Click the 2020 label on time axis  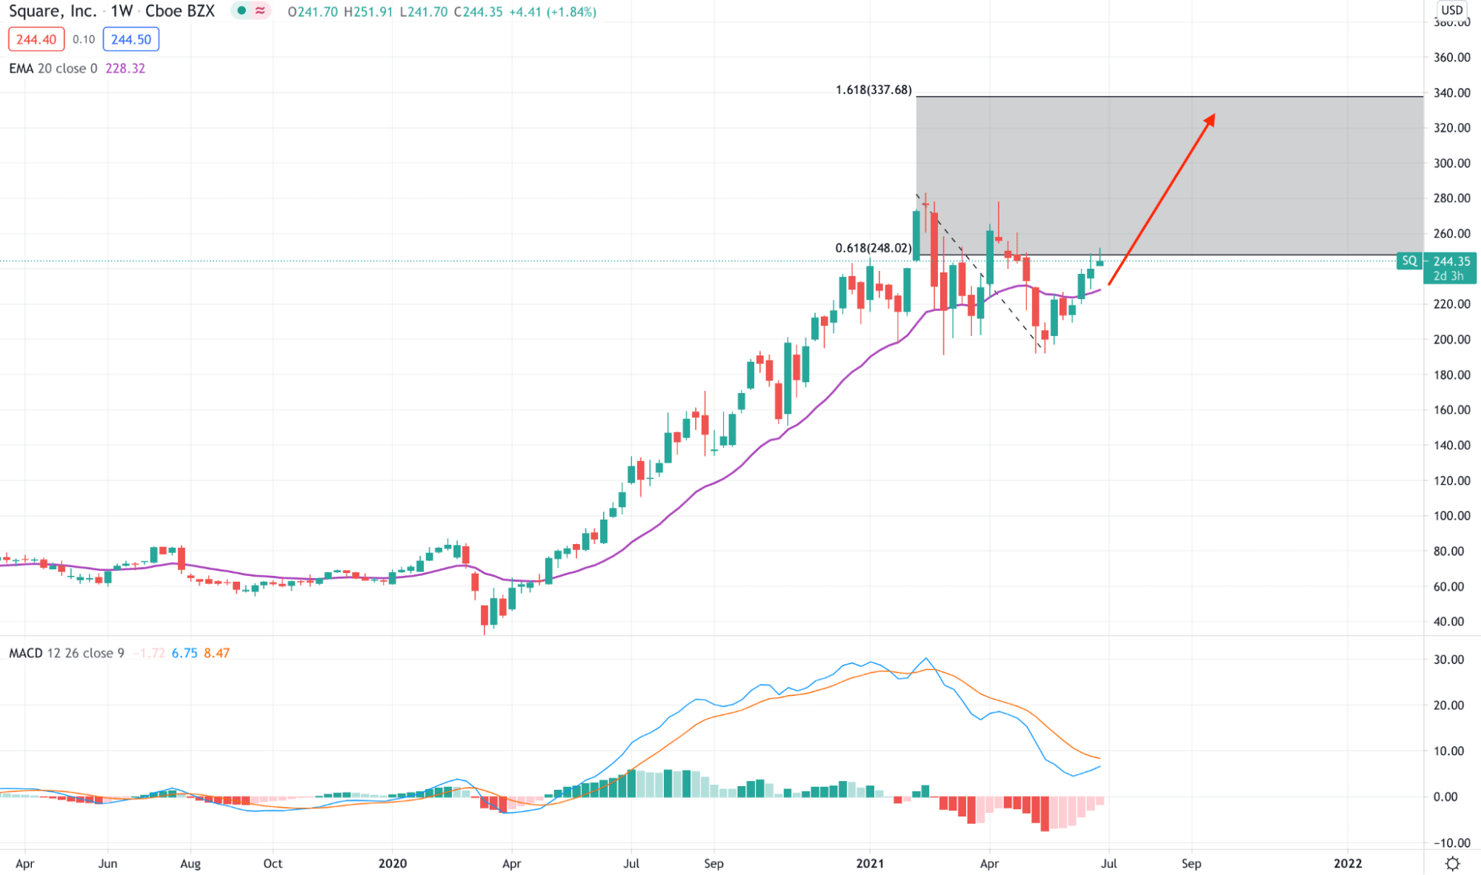click(393, 863)
